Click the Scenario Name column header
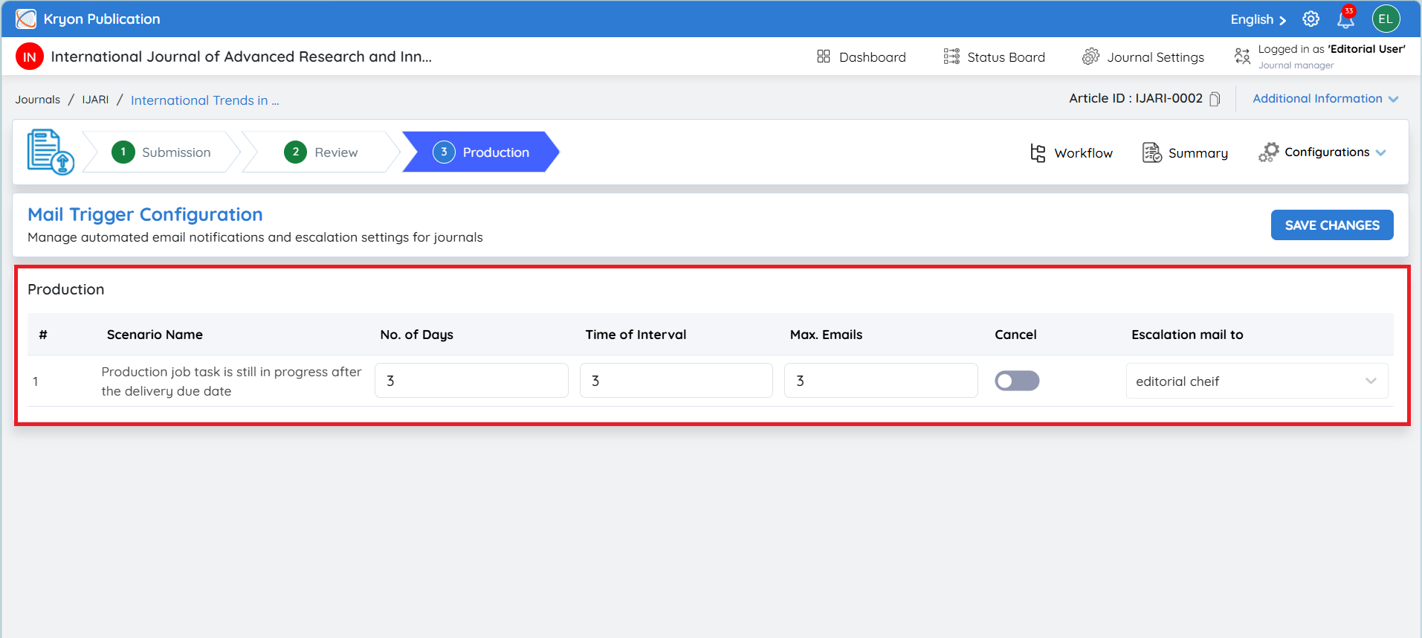Image resolution: width=1422 pixels, height=638 pixels. pyautogui.click(x=155, y=335)
